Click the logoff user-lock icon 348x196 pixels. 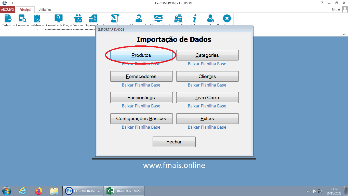tap(210, 18)
